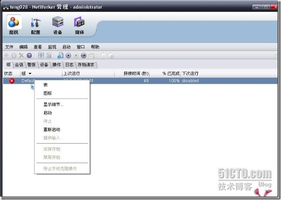Choose 启动 in the context menu
281x200 pixels.
click(x=62, y=113)
